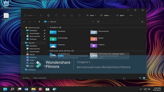164x92 pixels.
Task: Show hidden system tray icons
Action: pyautogui.click(x=141, y=89)
